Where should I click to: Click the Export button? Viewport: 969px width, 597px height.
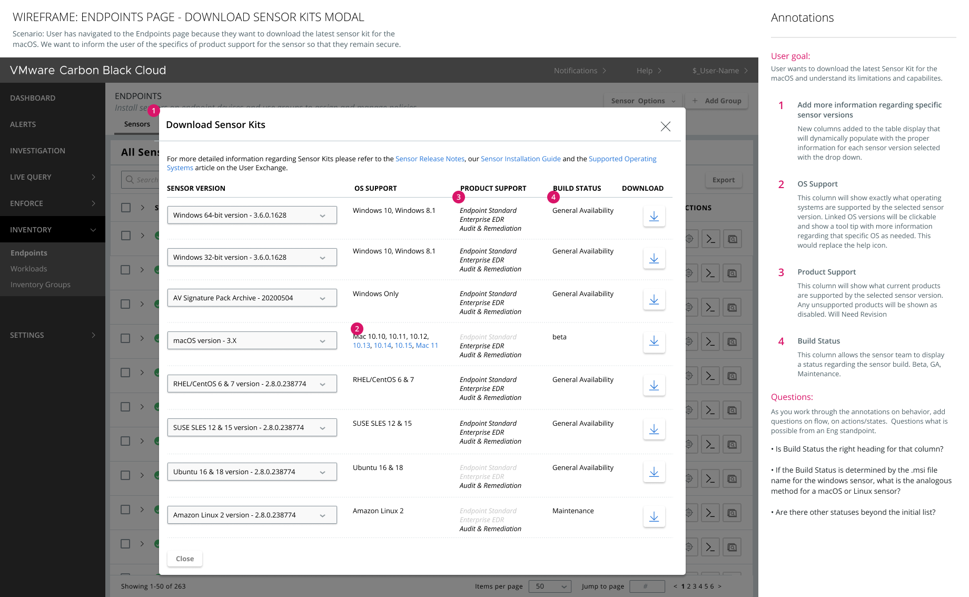point(724,180)
